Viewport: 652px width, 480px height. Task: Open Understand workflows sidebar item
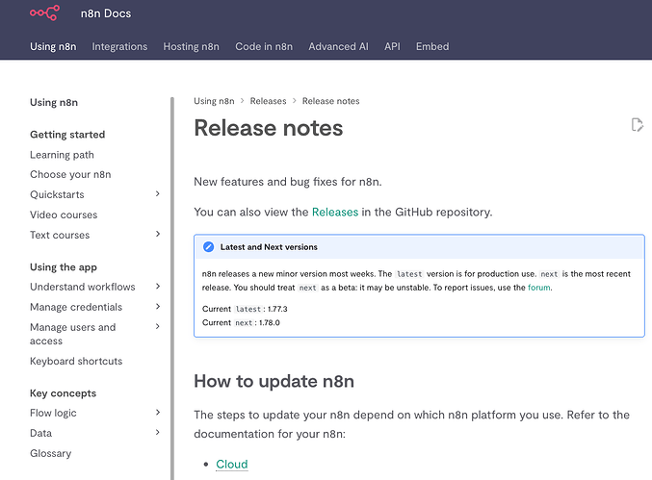coord(82,287)
